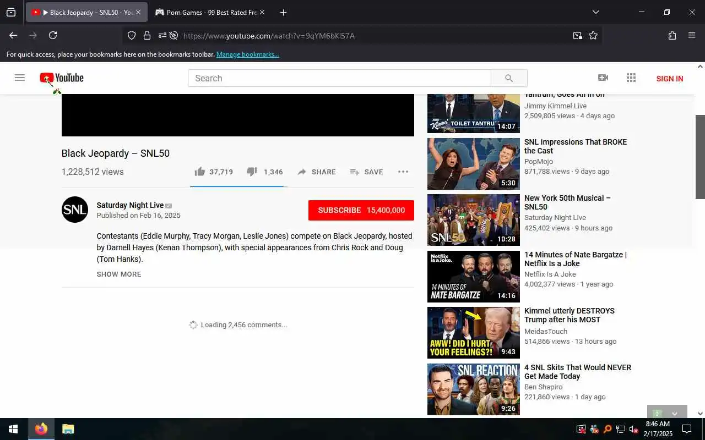Click Firefox in the taskbar
The height and width of the screenshot is (440, 705).
41,429
